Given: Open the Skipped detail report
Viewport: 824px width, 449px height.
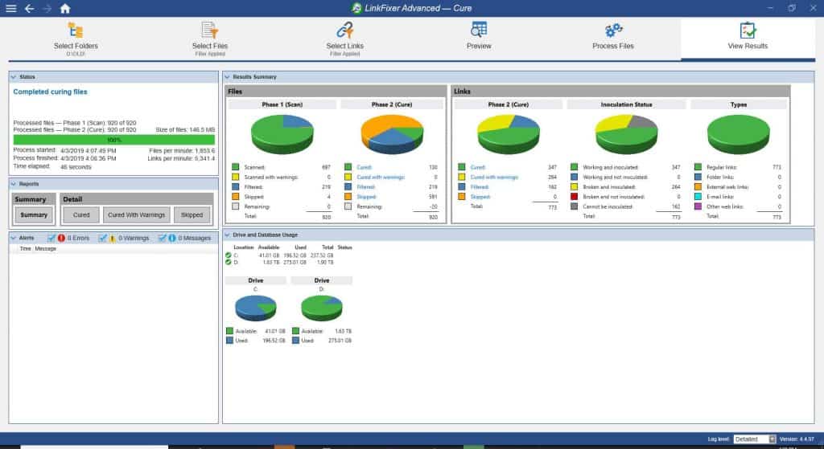Looking at the screenshot, I should [x=192, y=215].
